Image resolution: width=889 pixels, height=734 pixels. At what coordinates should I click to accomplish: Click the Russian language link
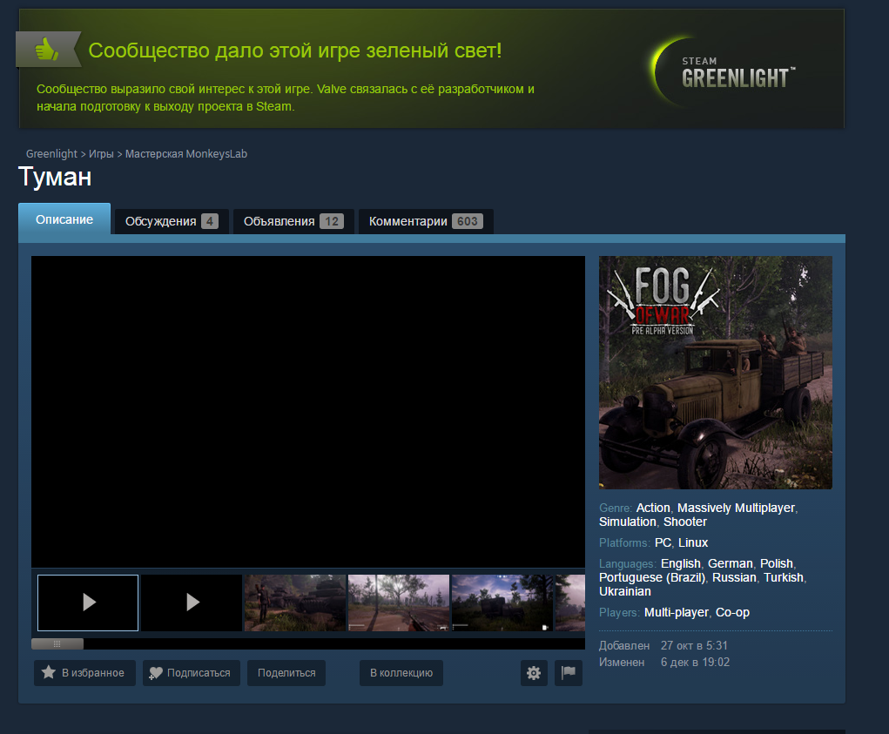tap(734, 577)
